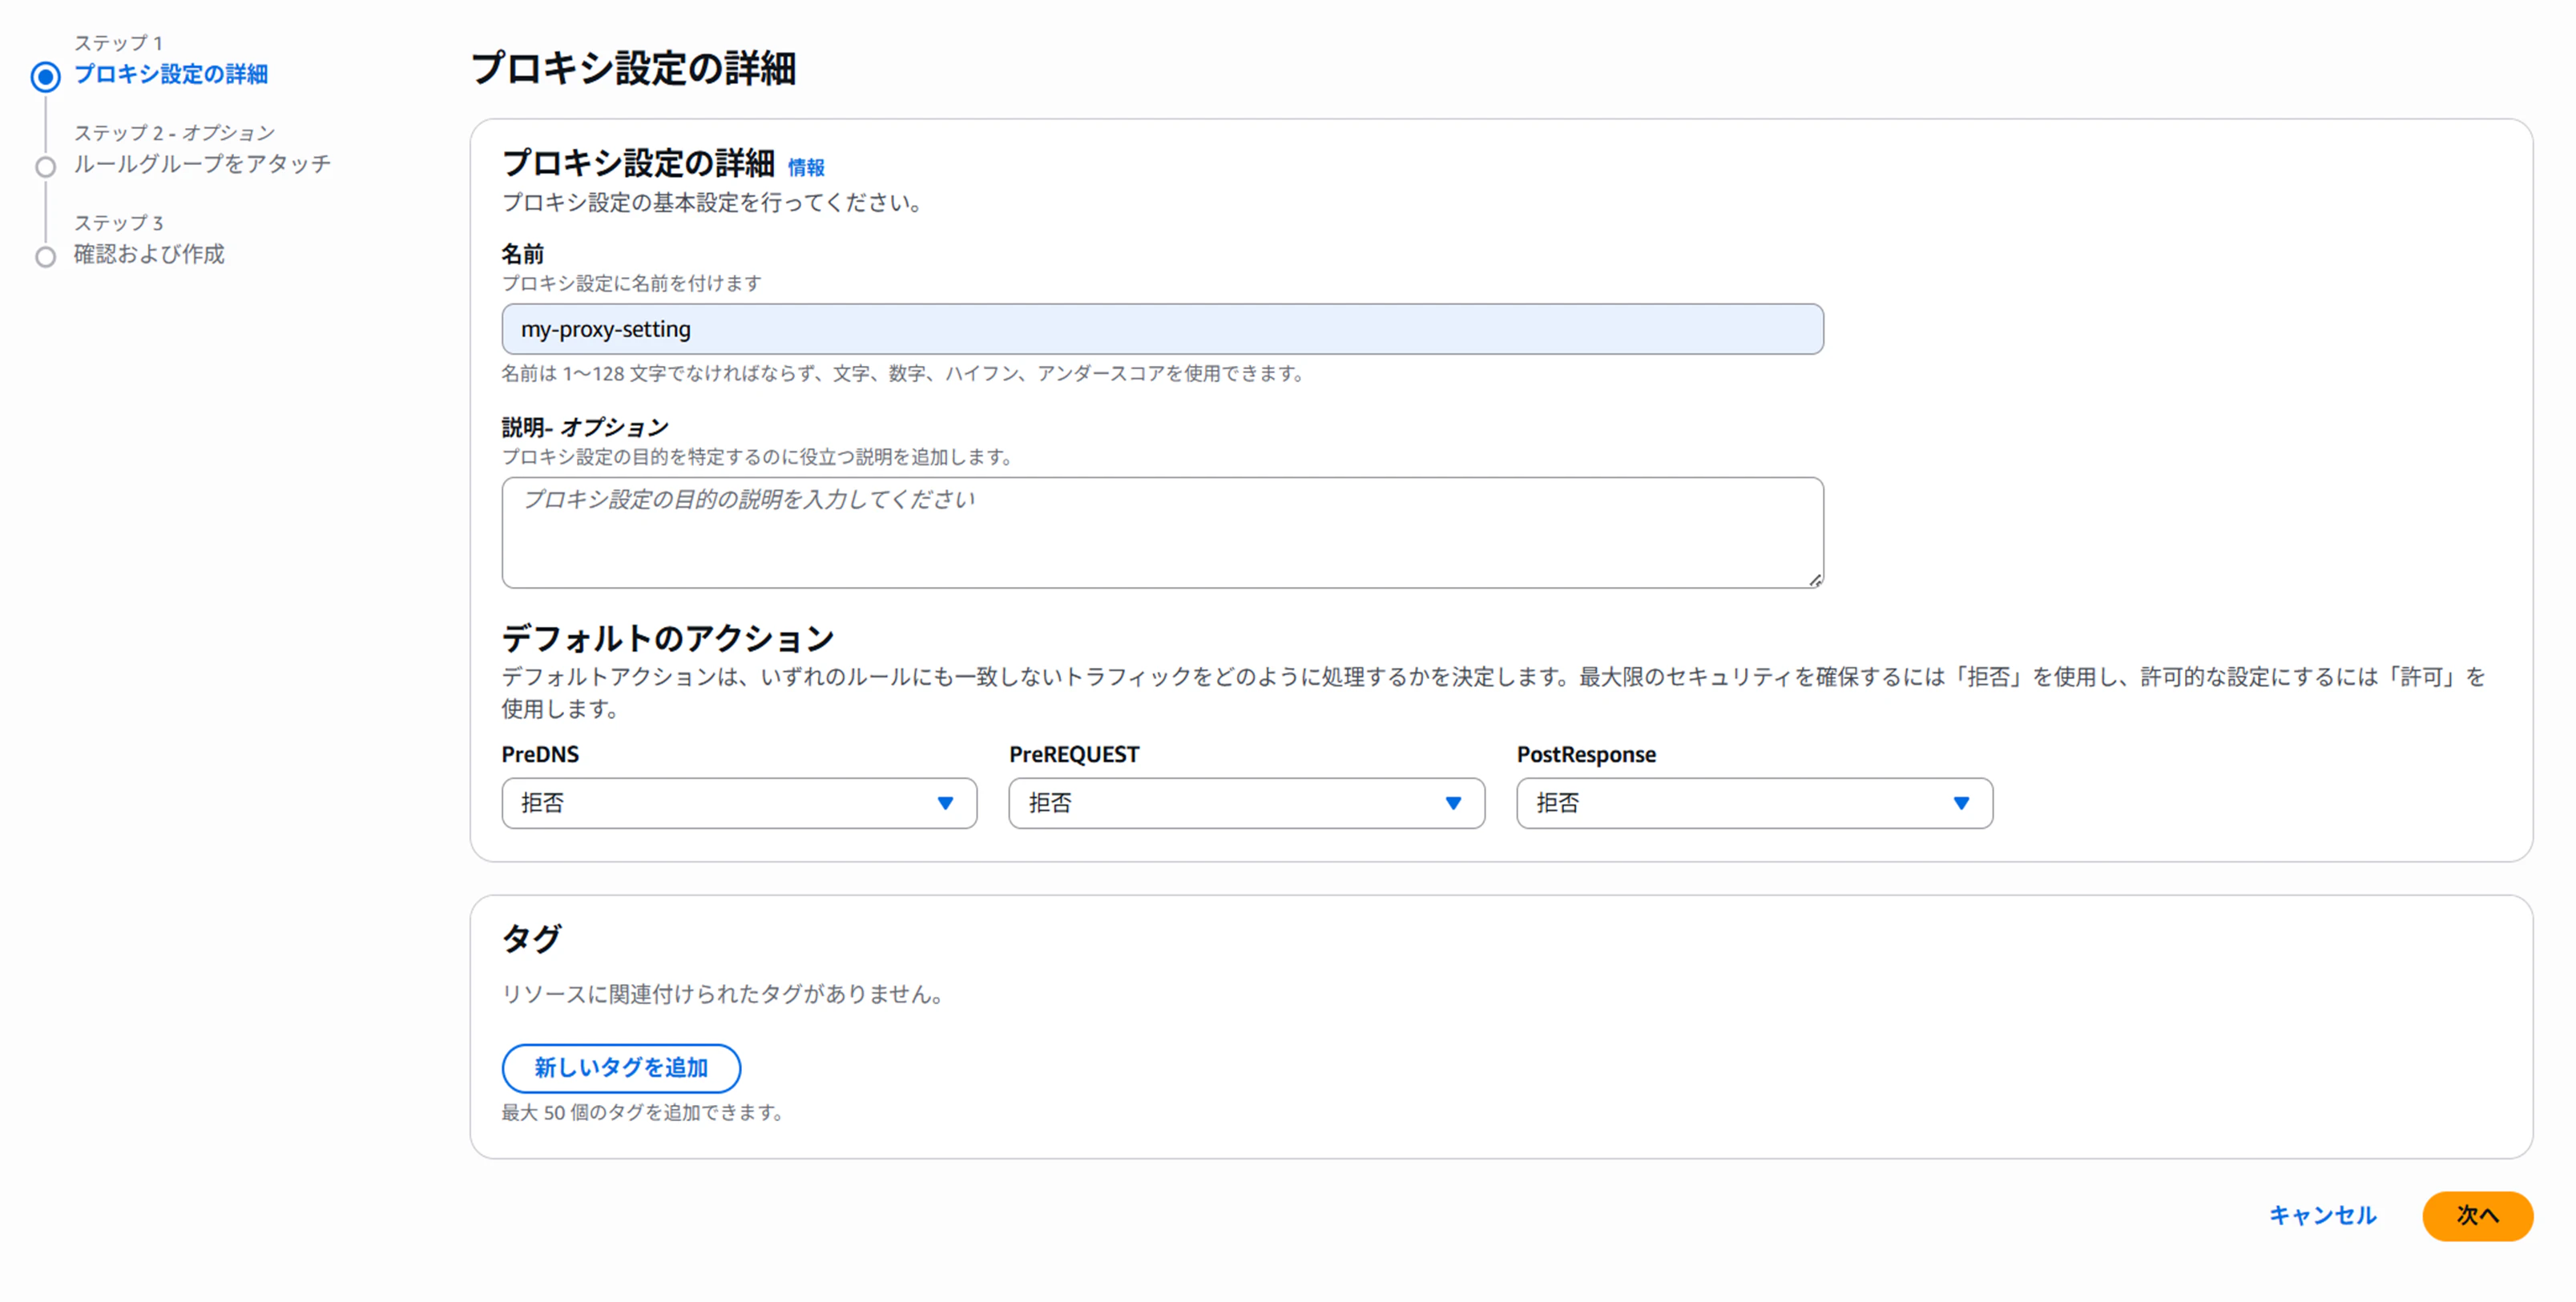Select the Step 3 circle in wizard
Image resolution: width=2576 pixels, height=1302 pixels.
45,257
